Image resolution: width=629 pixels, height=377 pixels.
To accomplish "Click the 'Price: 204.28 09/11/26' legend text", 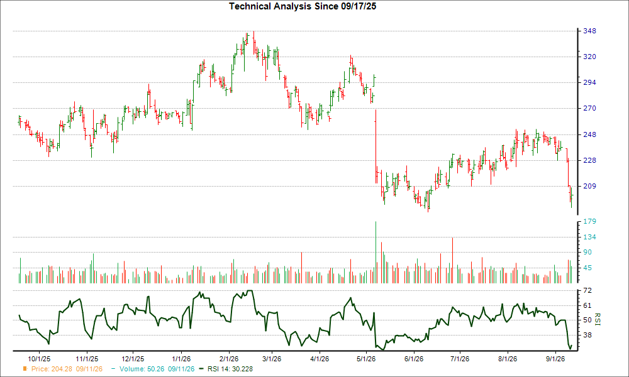I will click(67, 369).
